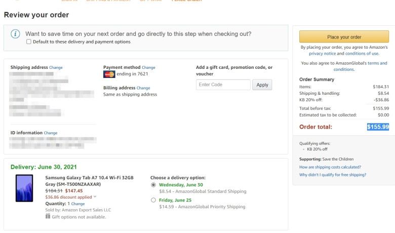
Task: Click the Mastercard logo icon
Action: (109, 74)
